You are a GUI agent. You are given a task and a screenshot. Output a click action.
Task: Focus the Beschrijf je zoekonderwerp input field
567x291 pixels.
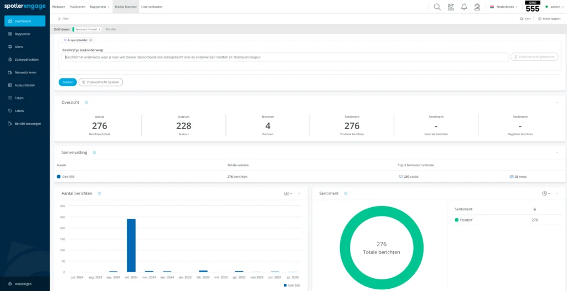285,57
